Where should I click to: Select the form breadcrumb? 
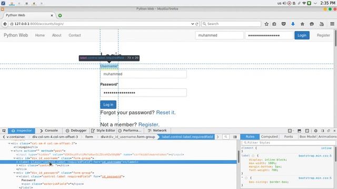(89, 136)
